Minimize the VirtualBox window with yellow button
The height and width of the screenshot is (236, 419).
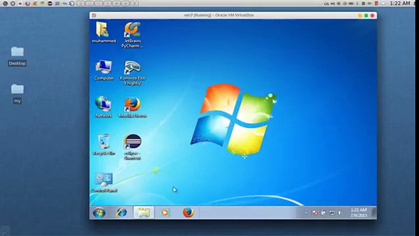pos(360,15)
